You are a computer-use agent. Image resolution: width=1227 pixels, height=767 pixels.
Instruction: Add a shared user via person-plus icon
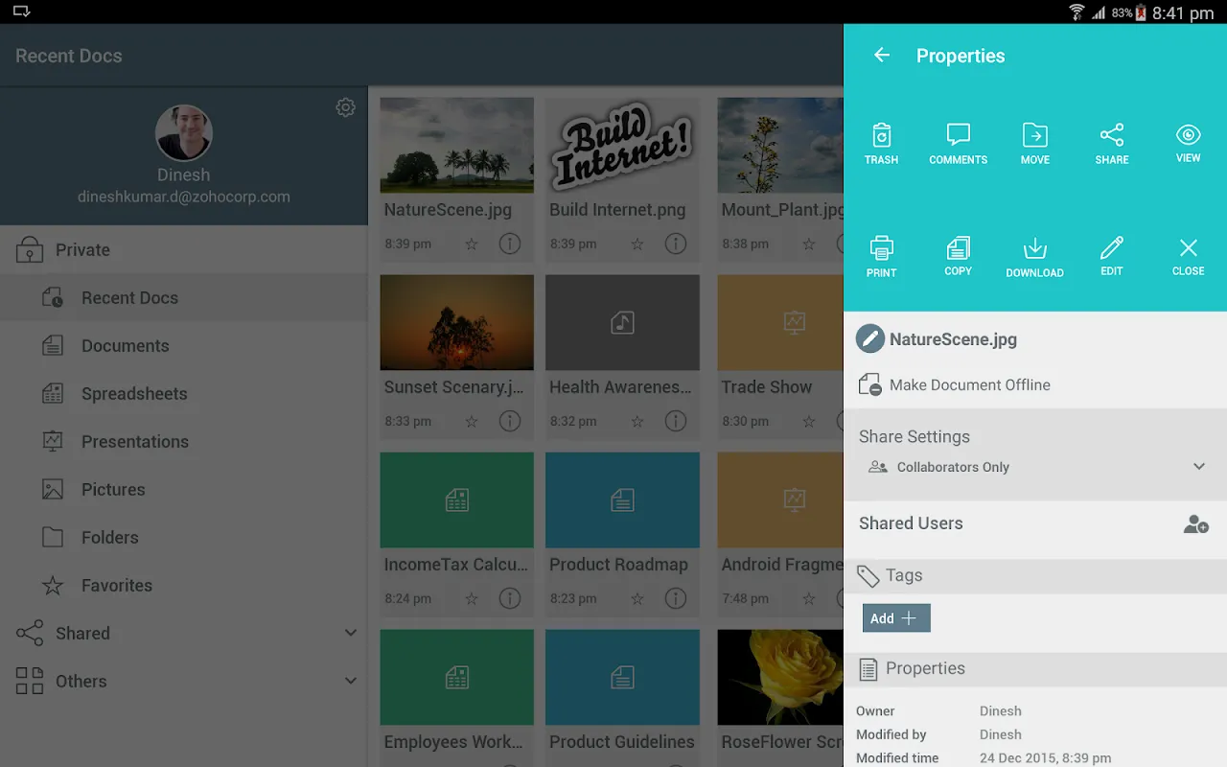[x=1195, y=524]
